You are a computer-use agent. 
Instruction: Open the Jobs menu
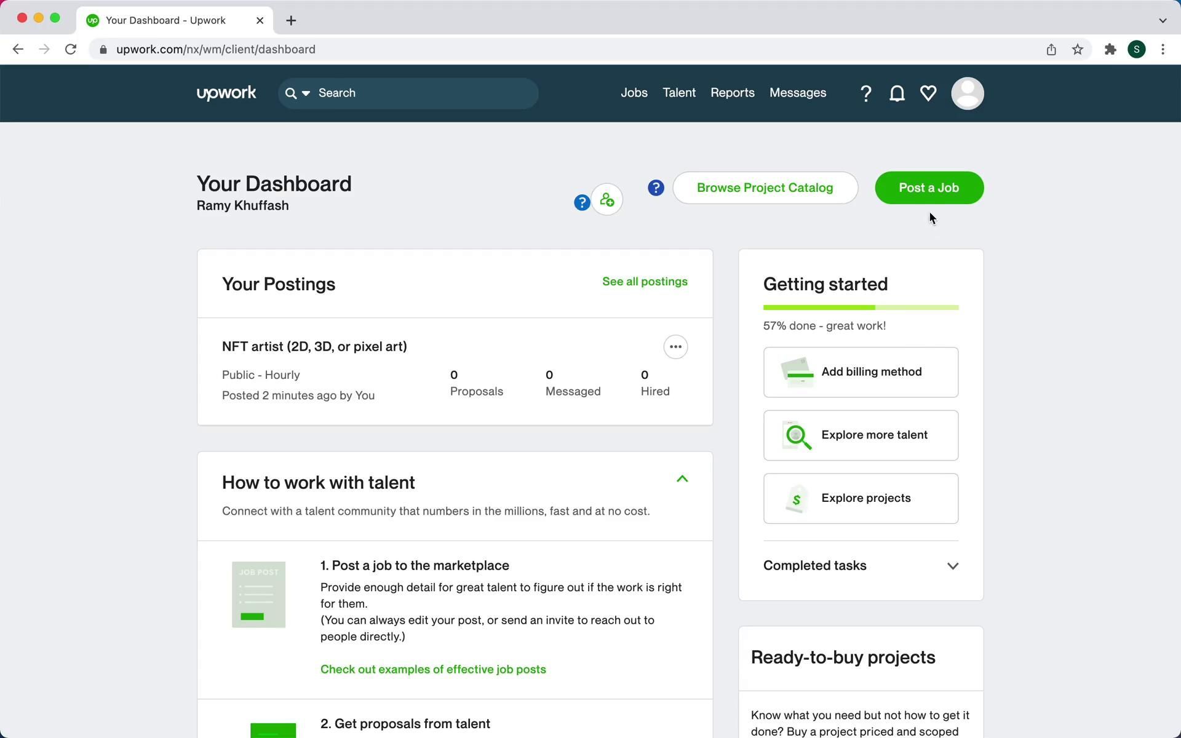tap(634, 93)
